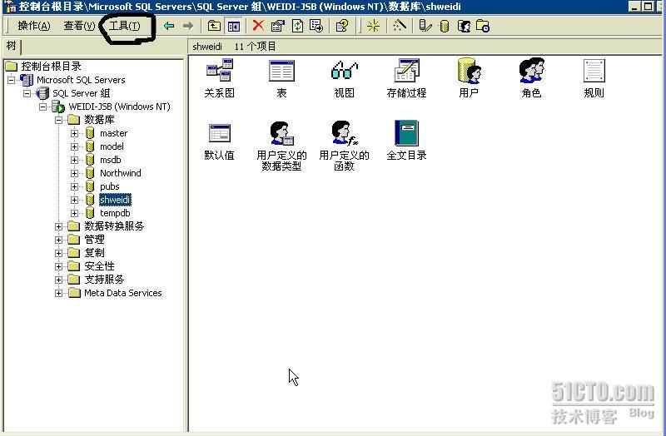Collapse the 数据库 folder node
Screen dimensions: 666x436
[58, 120]
